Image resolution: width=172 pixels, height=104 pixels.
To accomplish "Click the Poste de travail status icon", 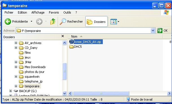I will [x=128, y=99].
